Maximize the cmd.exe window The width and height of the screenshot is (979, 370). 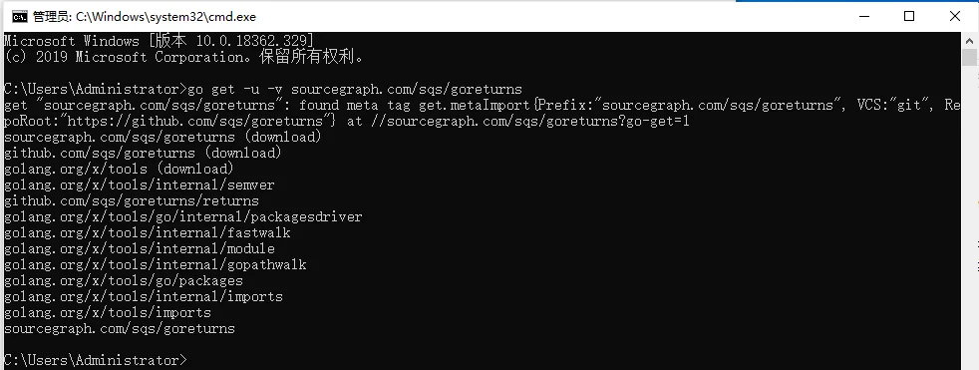tap(909, 16)
